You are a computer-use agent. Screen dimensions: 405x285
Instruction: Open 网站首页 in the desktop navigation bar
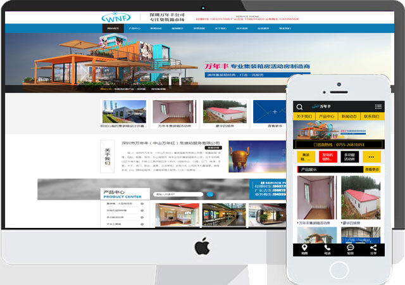pyautogui.click(x=113, y=28)
